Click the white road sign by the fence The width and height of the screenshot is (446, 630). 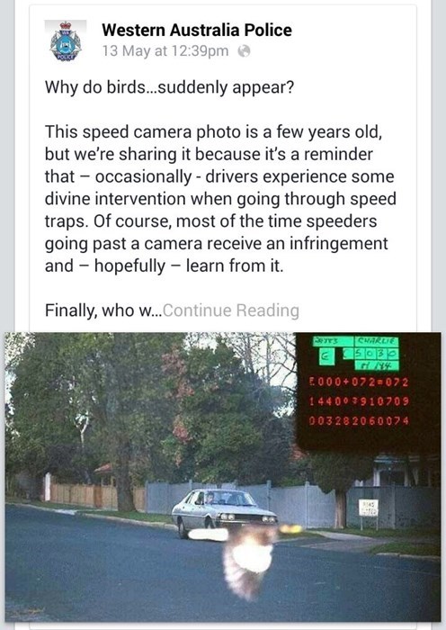(x=368, y=508)
